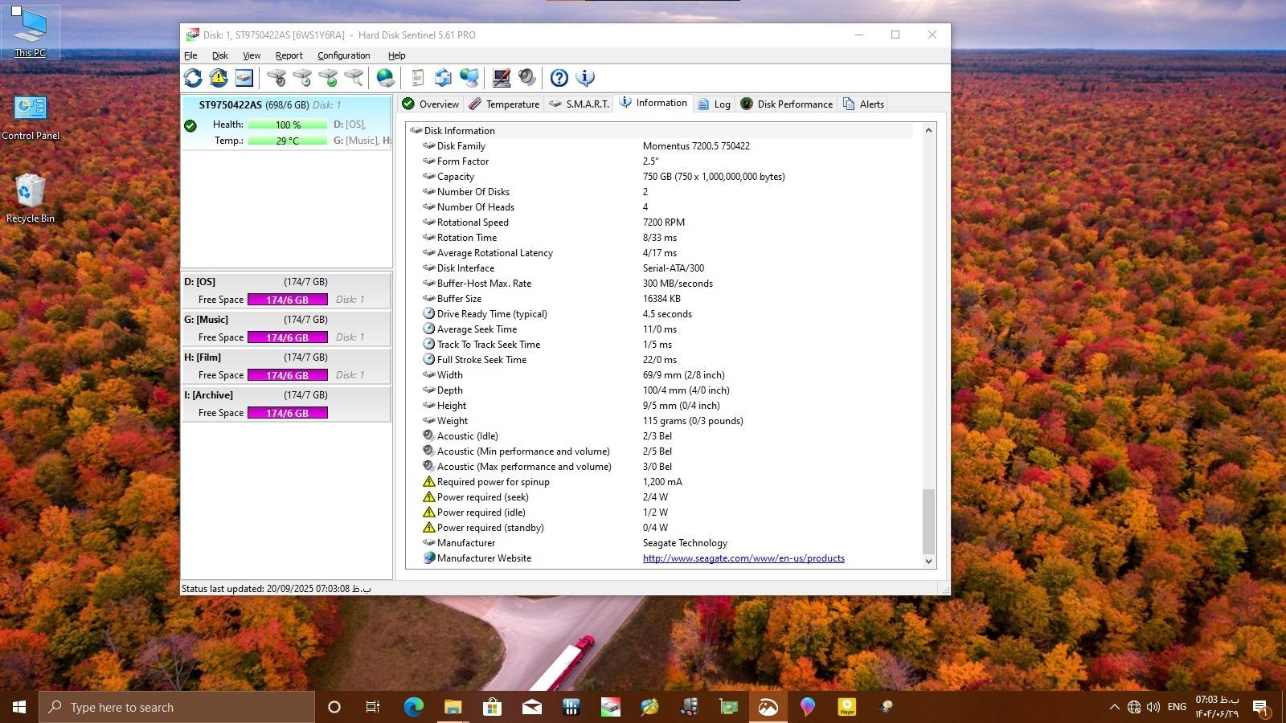Click the help question mark icon
Image resolution: width=1286 pixels, height=723 pixels.
point(559,78)
